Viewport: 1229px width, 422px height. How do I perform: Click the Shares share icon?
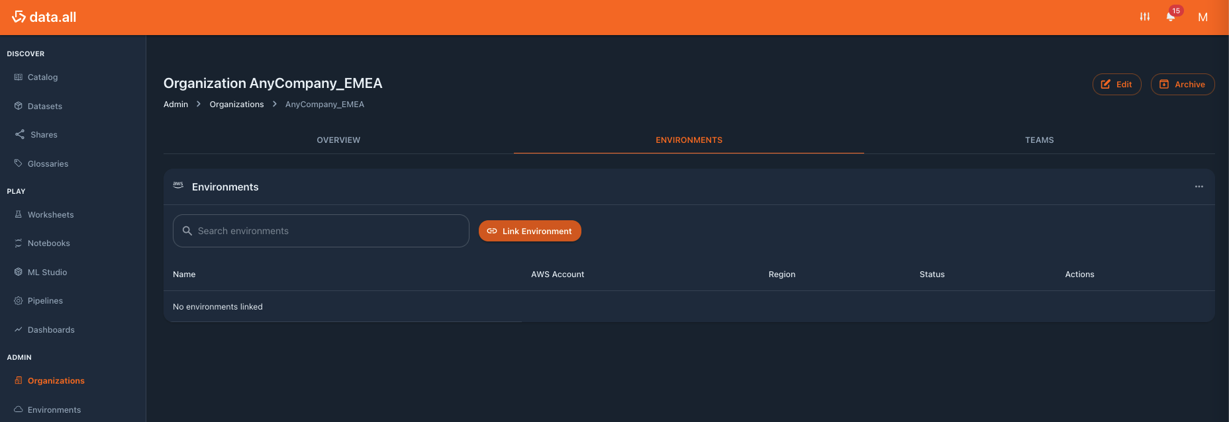20,134
